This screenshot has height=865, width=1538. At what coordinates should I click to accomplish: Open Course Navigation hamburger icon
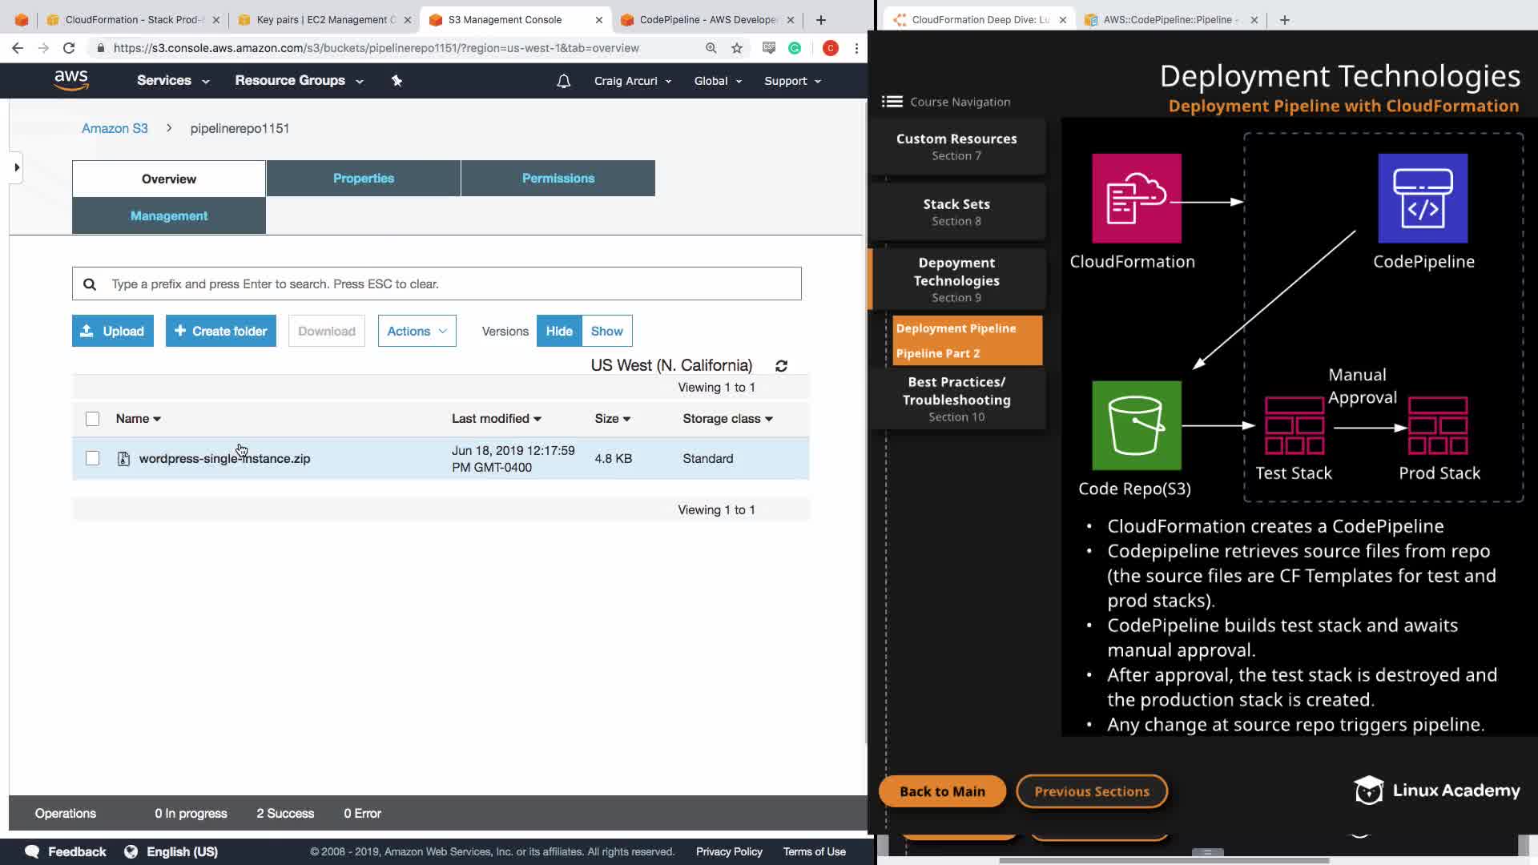892,102
